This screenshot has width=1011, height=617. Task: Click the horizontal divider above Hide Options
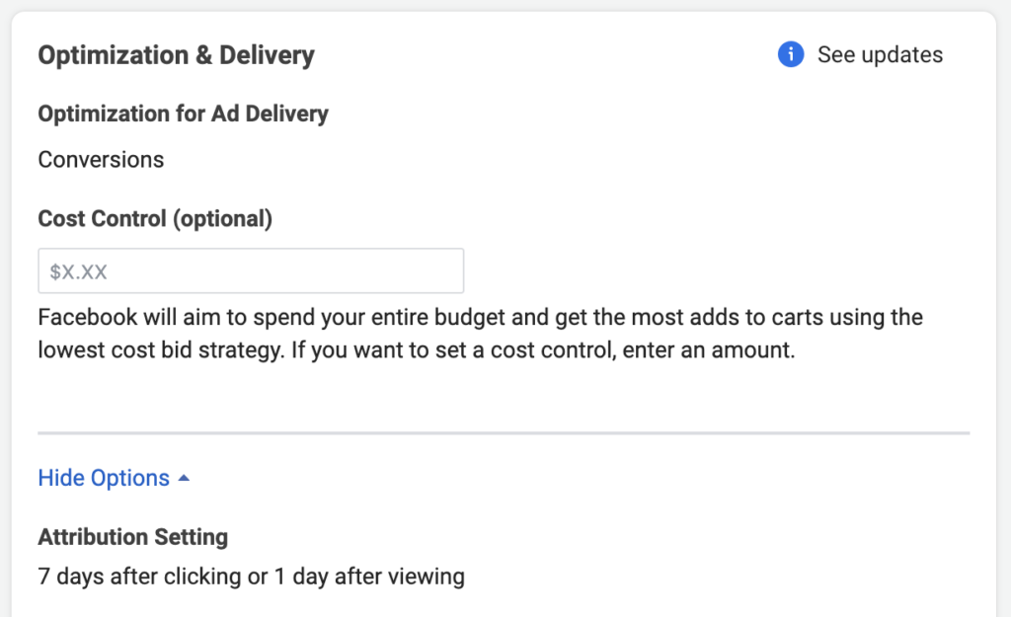(504, 432)
